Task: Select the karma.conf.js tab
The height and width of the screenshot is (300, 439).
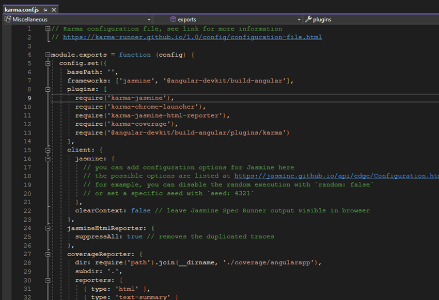Action: pos(22,10)
